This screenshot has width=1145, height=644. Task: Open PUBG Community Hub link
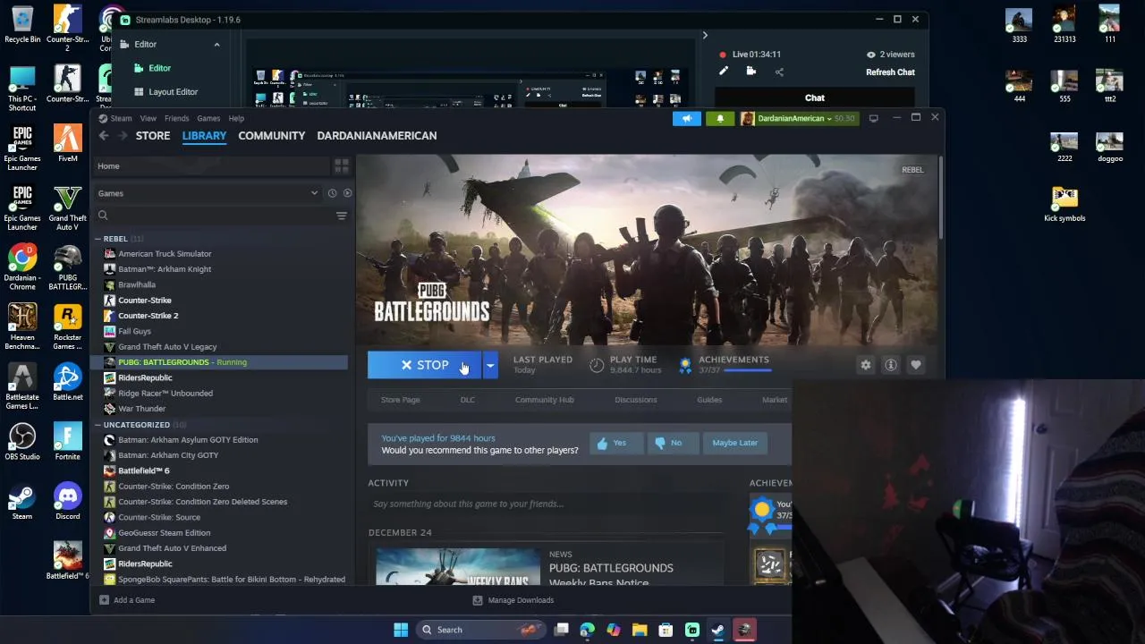coord(544,400)
